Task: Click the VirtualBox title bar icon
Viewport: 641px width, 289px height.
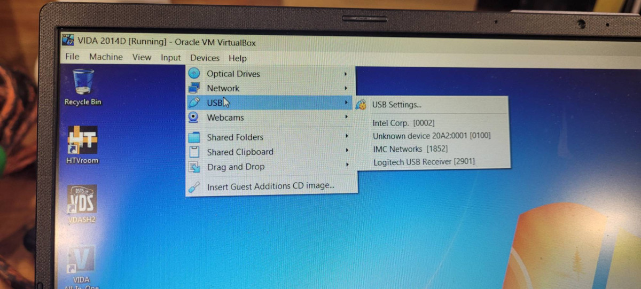Action: 68,40
